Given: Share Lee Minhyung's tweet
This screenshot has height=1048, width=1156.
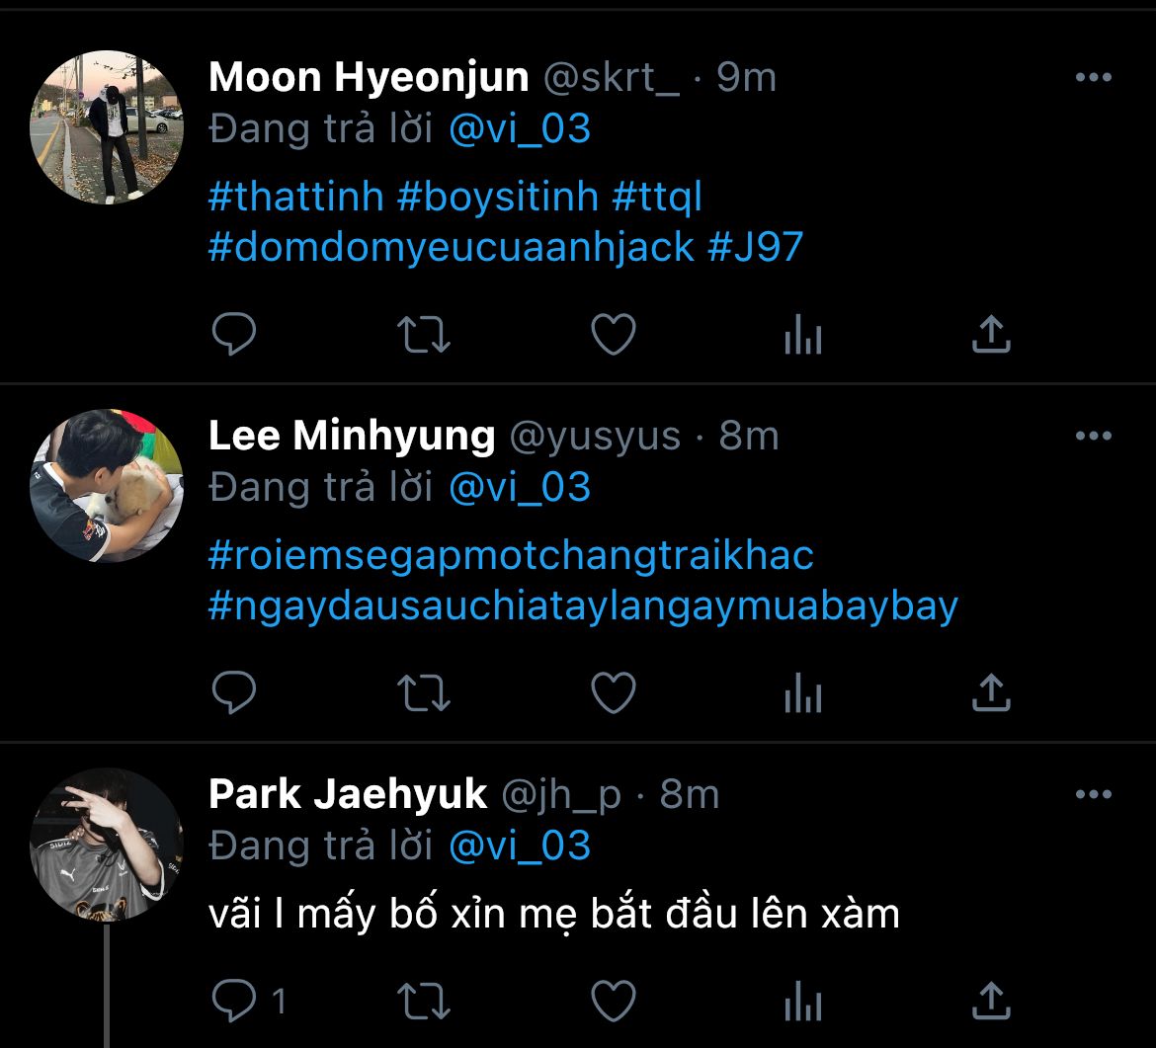Looking at the screenshot, I should click(x=991, y=692).
